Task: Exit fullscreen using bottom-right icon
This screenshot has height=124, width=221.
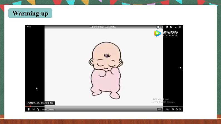Action: click(x=180, y=109)
